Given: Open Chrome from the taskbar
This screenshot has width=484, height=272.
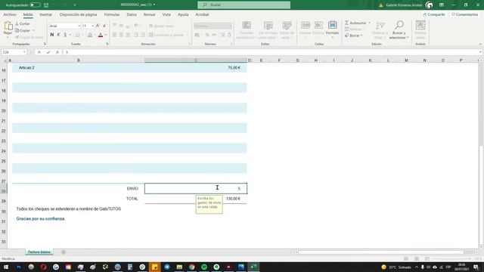Looking at the screenshot, I should click(x=191, y=267).
